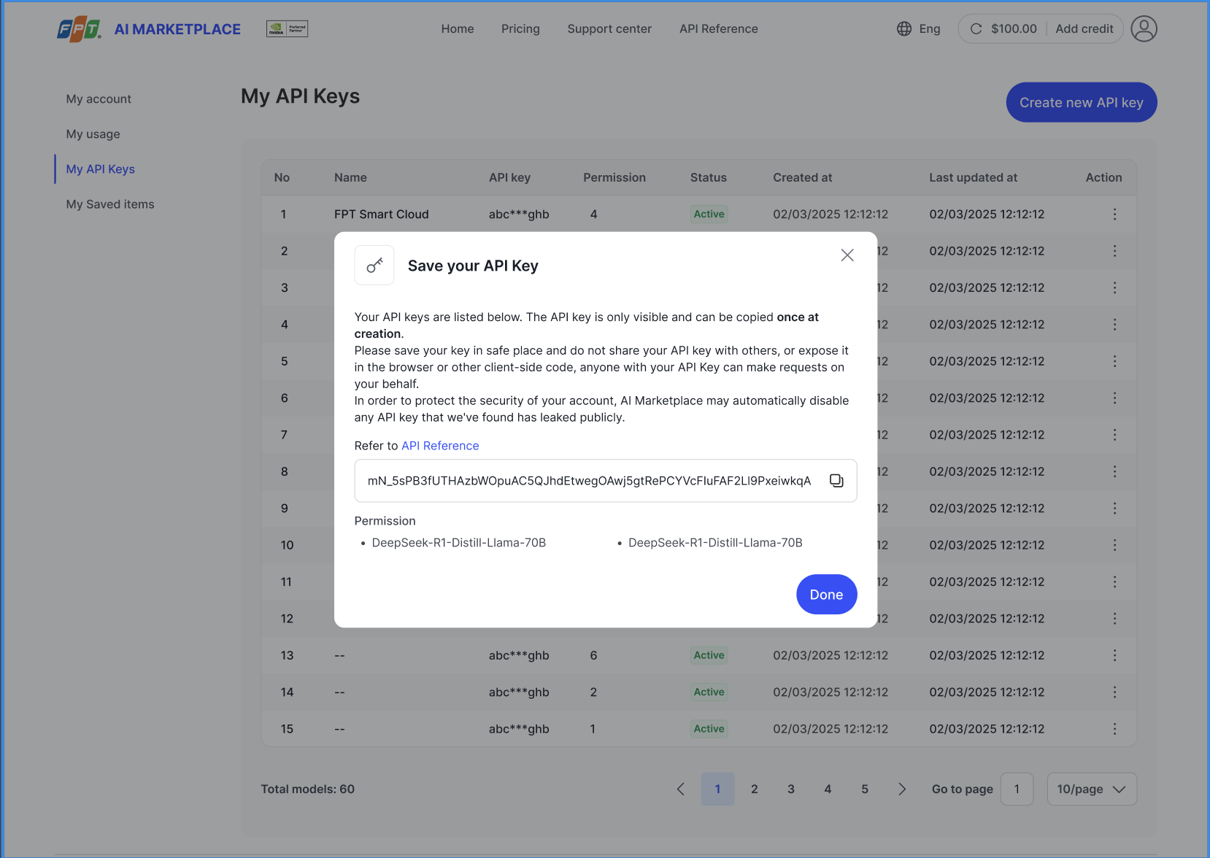The width and height of the screenshot is (1210, 858).
Task: Go to page 2
Action: (x=755, y=789)
